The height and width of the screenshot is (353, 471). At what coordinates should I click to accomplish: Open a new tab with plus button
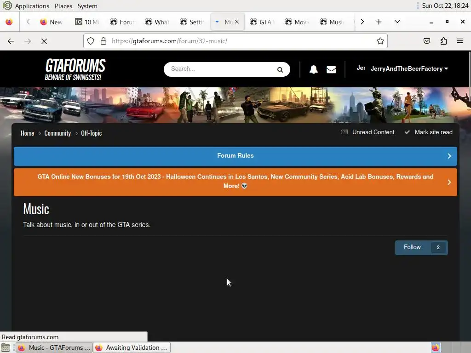[x=379, y=22]
